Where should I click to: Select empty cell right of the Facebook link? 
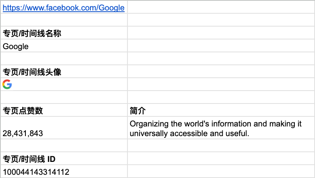pyautogui.click(x=221, y=7)
